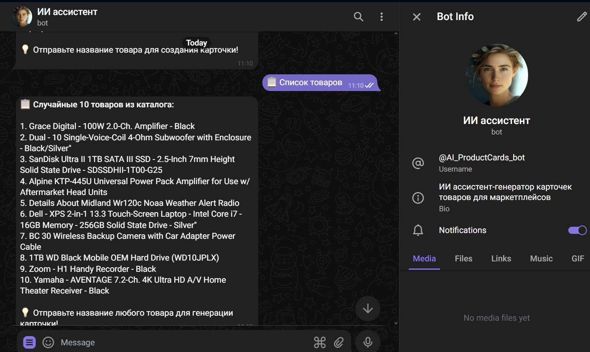590x352 pixels.
Task: Open the emoji picker smiley icon
Action: 48,342
